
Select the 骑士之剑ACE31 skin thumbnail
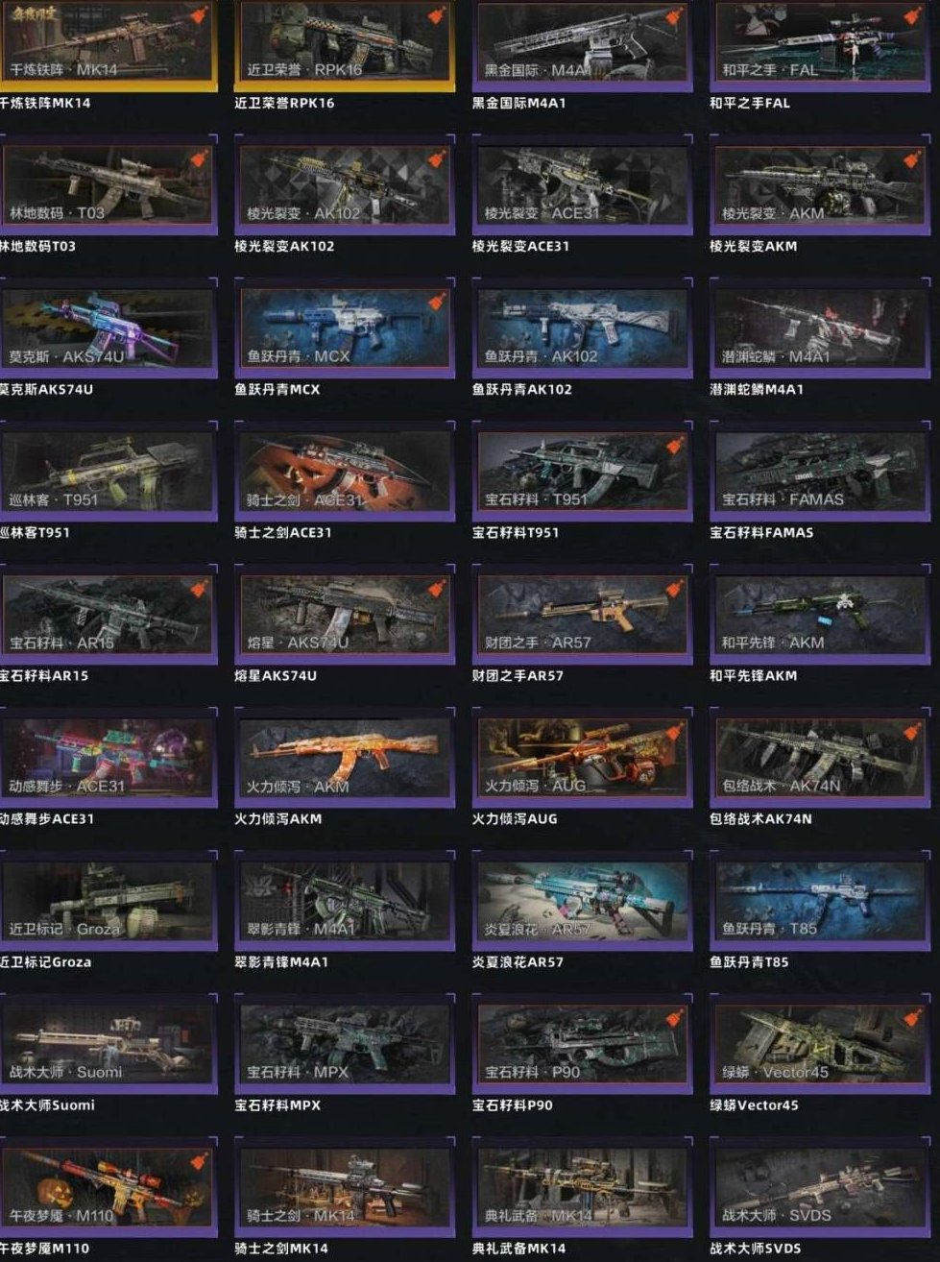[345, 472]
